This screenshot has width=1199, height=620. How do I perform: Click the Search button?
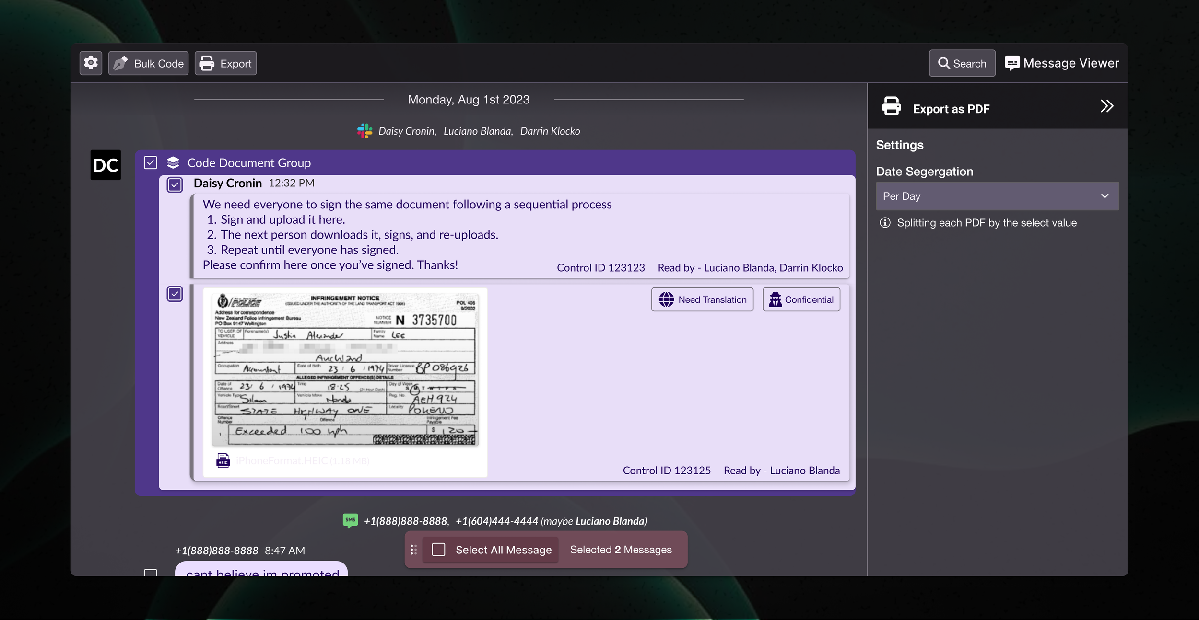tap(962, 63)
